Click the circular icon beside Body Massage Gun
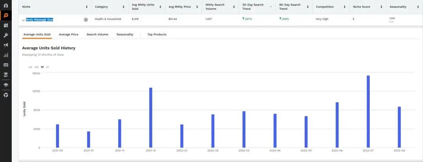423x162 pixels. point(86,20)
